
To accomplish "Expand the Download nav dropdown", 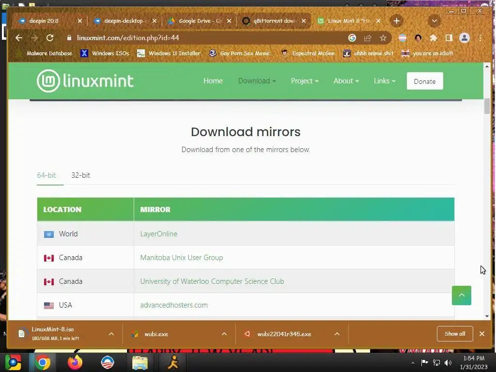I will point(257,81).
